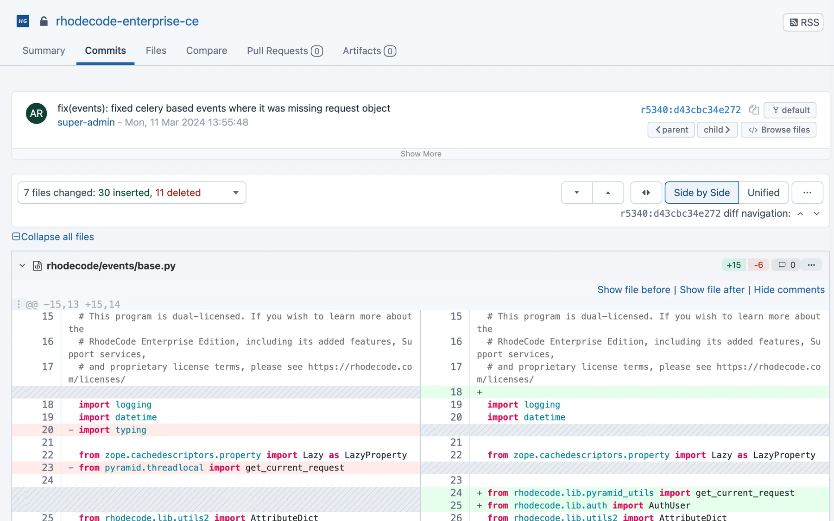This screenshot has width=834, height=521.
Task: Click the file icon beside base.py
Action: coord(38,266)
